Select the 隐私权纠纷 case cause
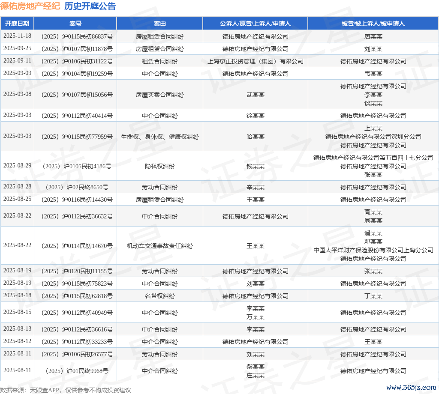This screenshot has height=394, width=439. click(x=160, y=166)
